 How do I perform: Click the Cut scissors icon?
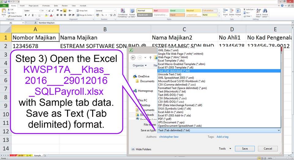[x=9, y=9]
